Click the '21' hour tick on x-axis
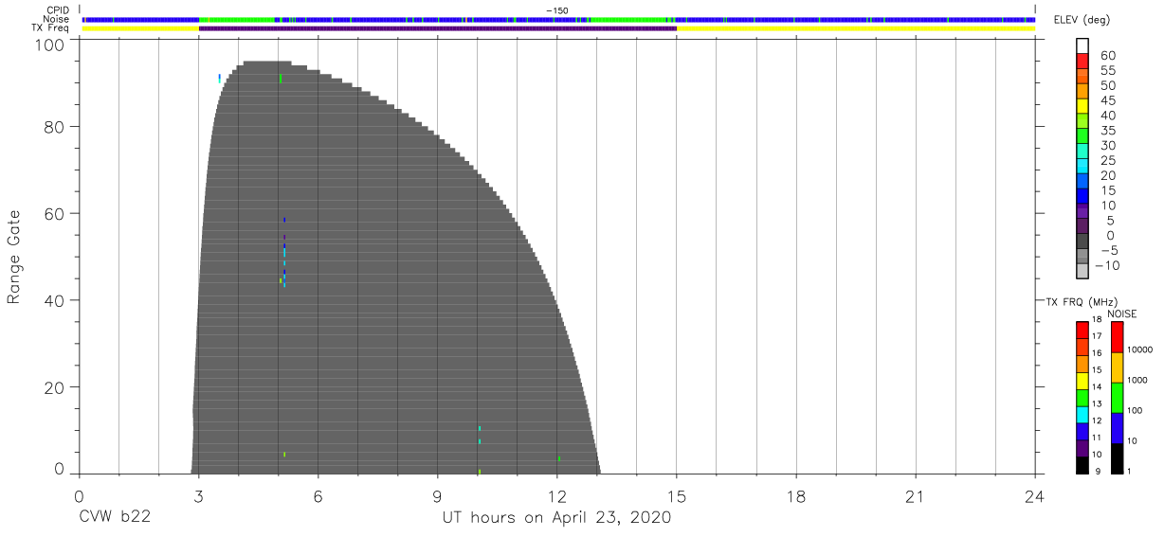Image resolution: width=1164 pixels, height=537 pixels. (915, 495)
